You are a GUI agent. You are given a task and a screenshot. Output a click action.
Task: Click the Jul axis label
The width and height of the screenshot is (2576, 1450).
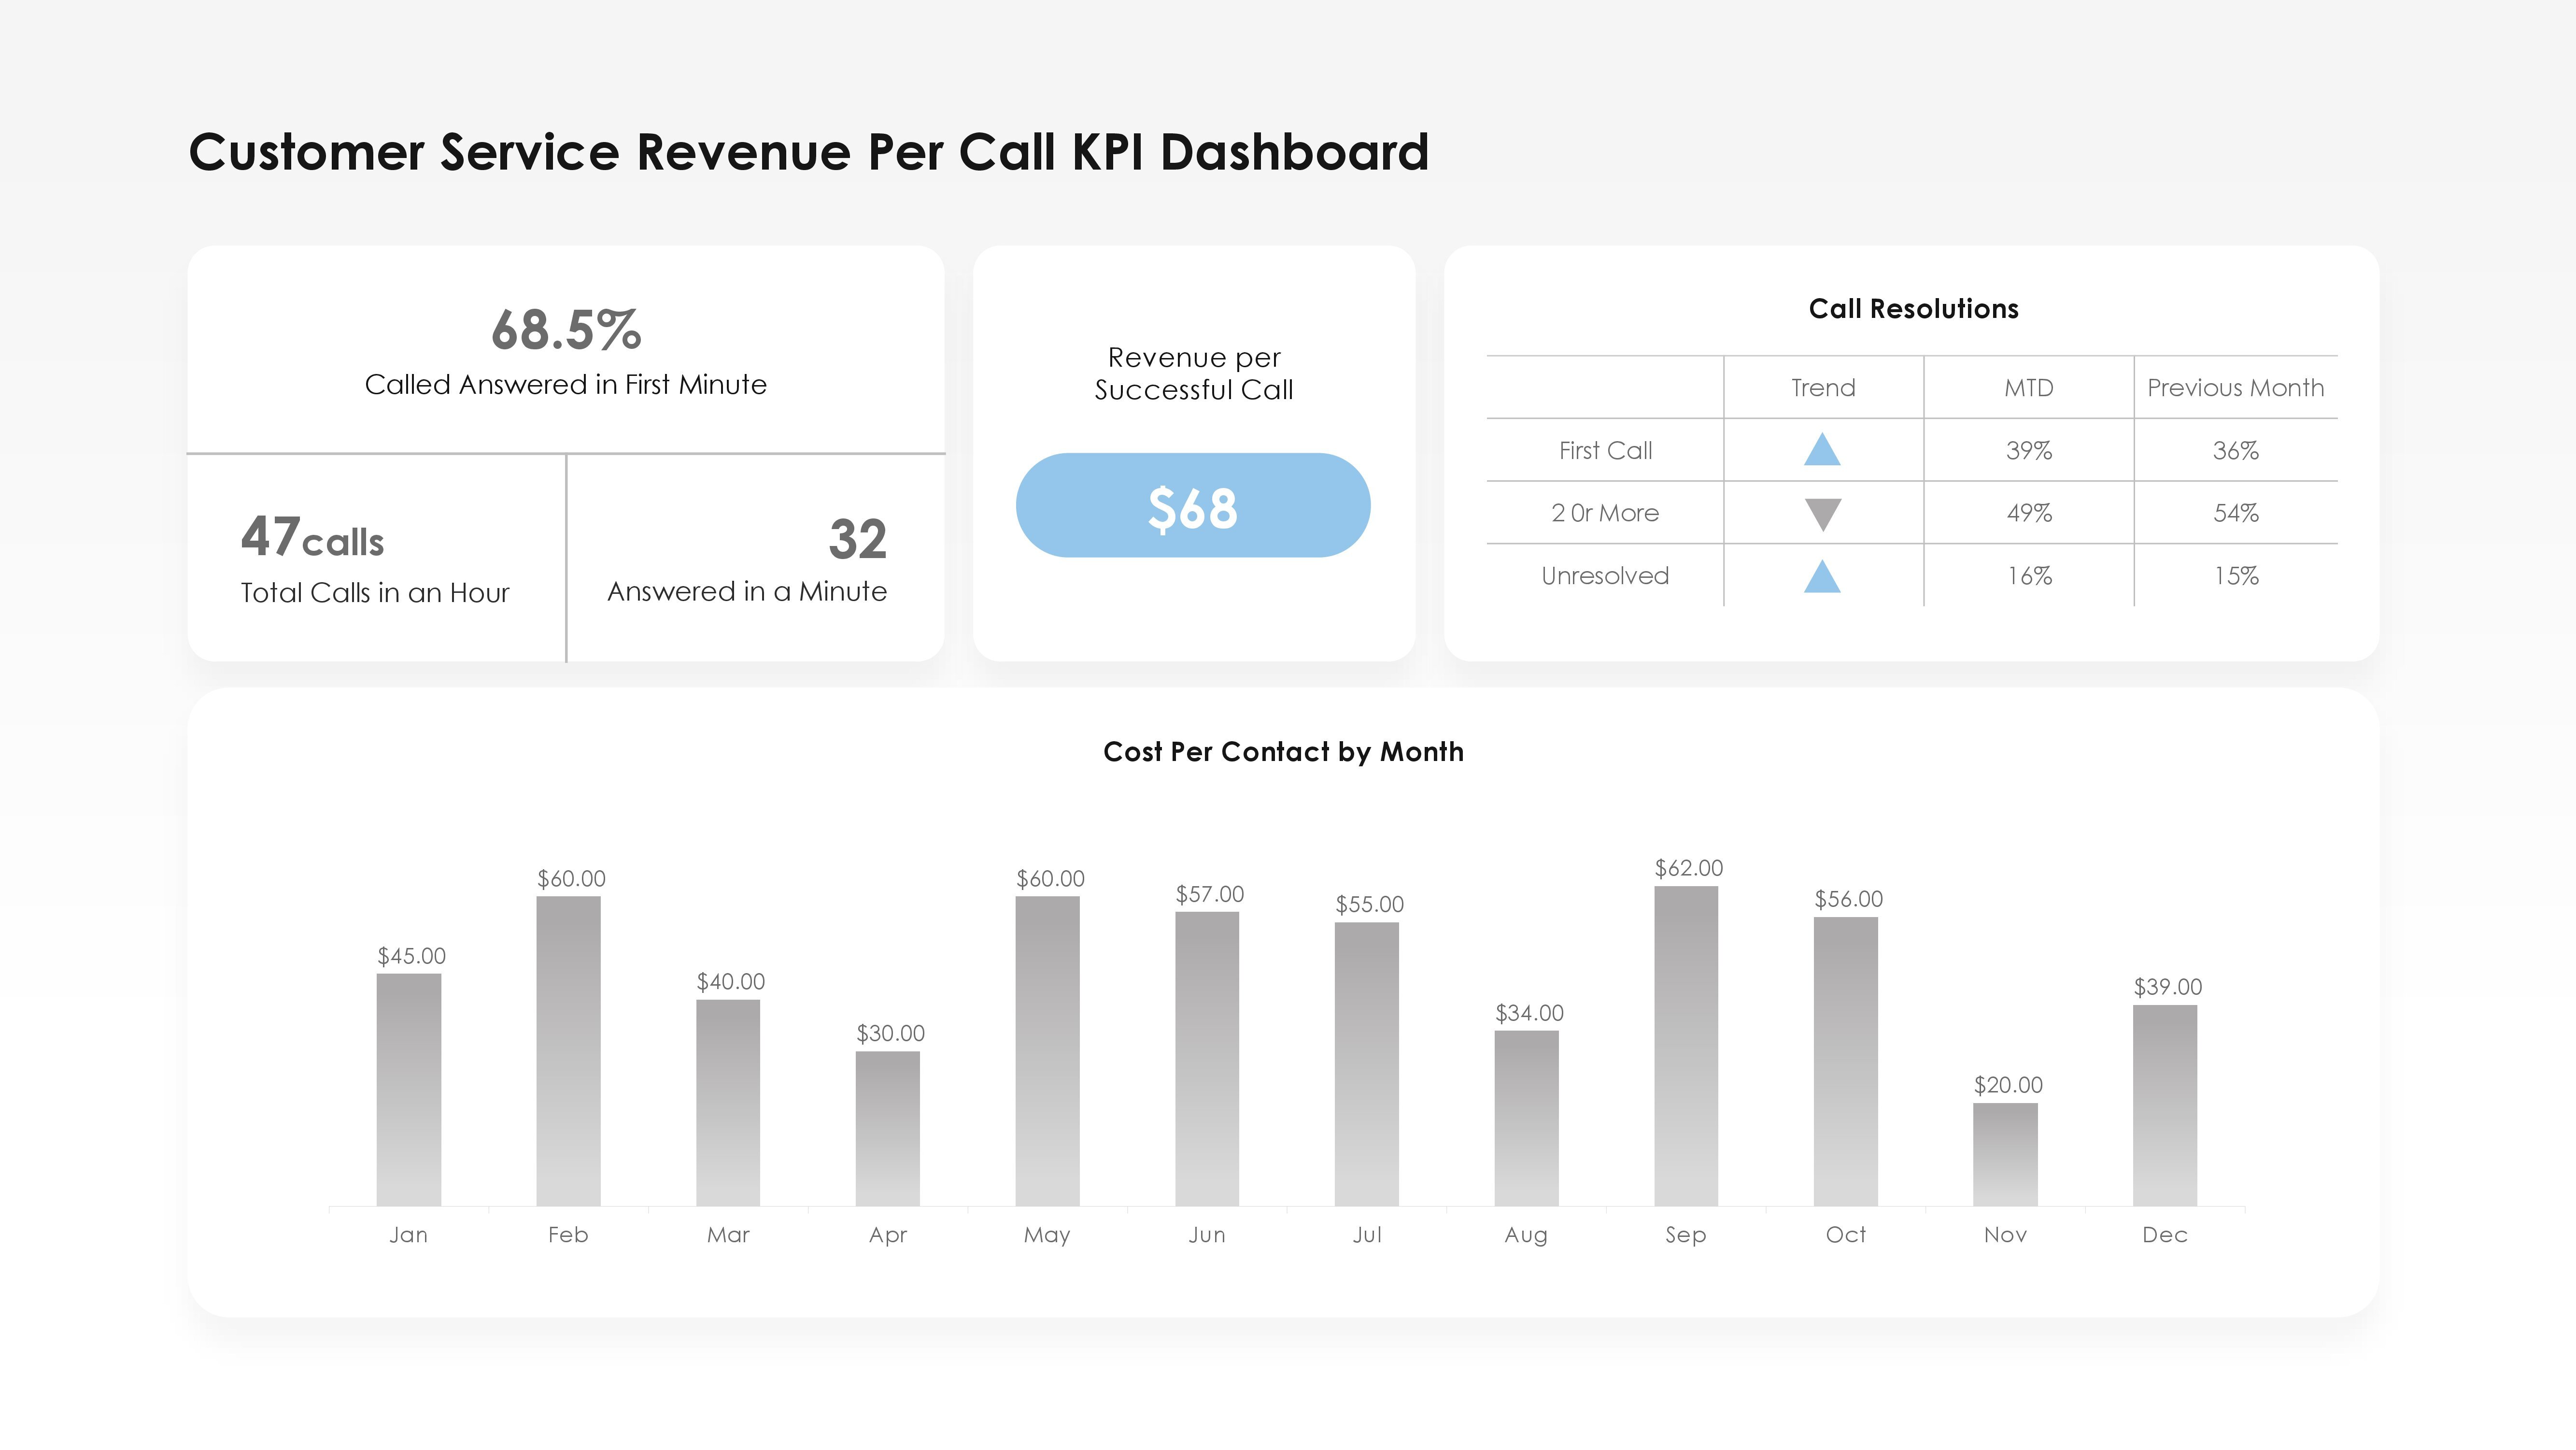point(1367,1235)
